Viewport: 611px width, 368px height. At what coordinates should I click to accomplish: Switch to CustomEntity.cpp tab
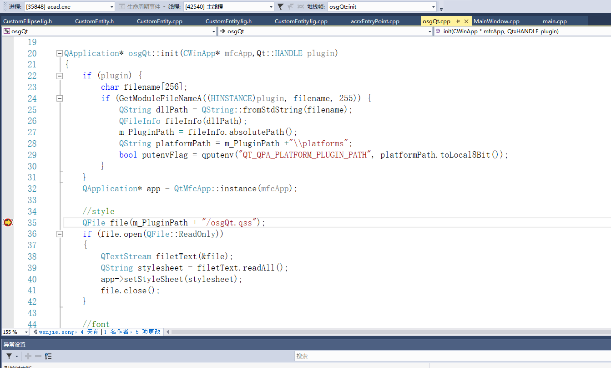(x=159, y=21)
